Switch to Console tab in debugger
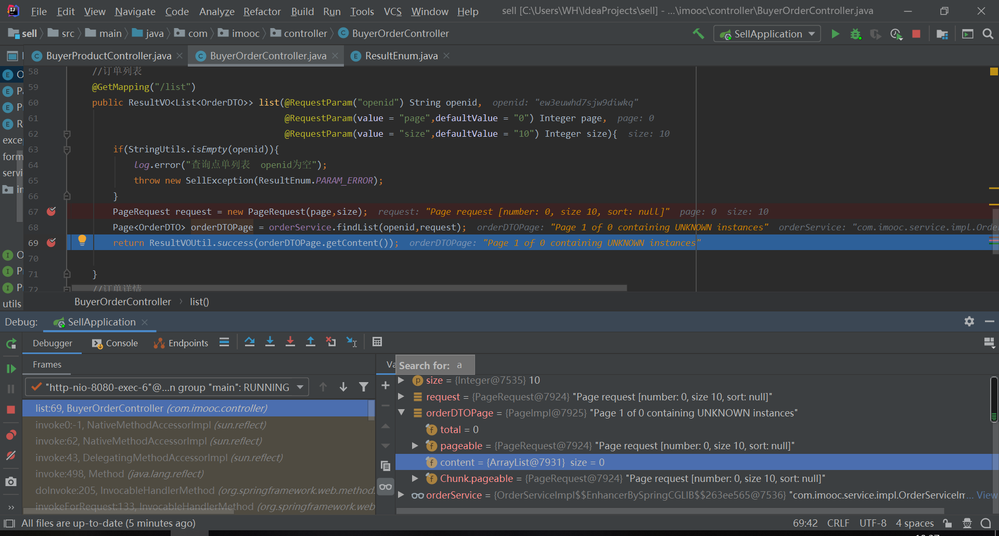999x536 pixels. pos(115,343)
